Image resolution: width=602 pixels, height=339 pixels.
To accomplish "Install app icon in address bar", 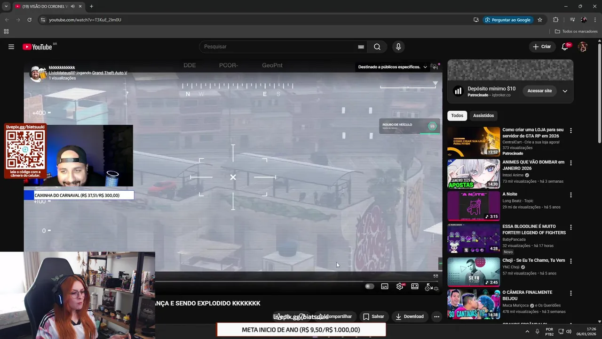I will 476,20.
